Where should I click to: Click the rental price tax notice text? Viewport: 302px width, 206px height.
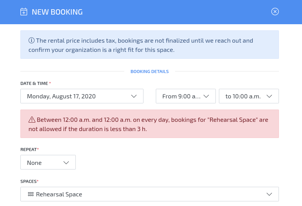coord(146,45)
